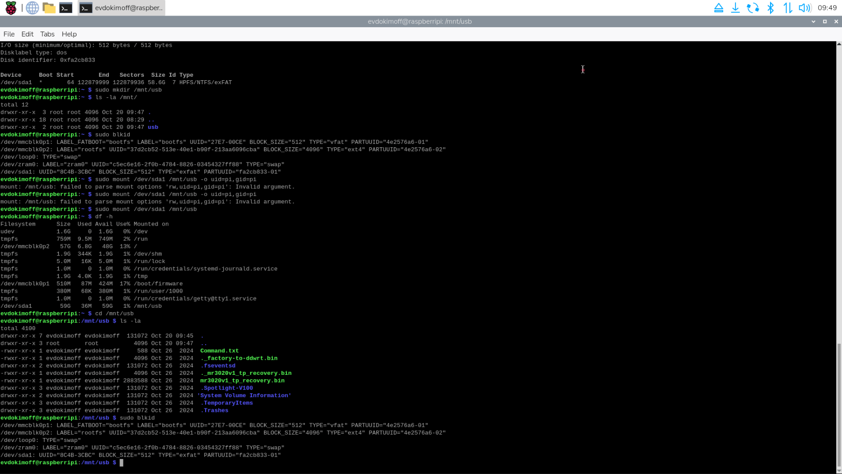Open the File Manager folder icon
The image size is (842, 474).
[x=49, y=8]
